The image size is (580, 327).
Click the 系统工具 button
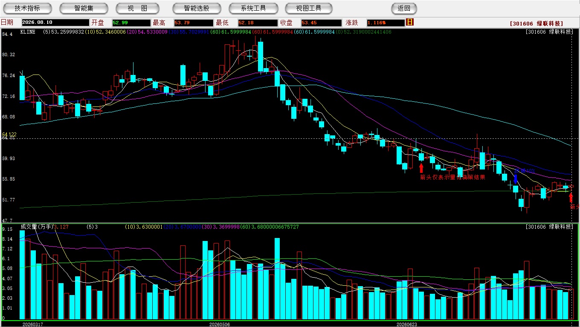click(253, 8)
